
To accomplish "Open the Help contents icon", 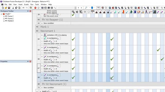I will click(30, 8).
